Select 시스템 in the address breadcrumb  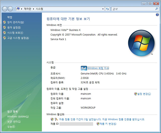point(39,9)
